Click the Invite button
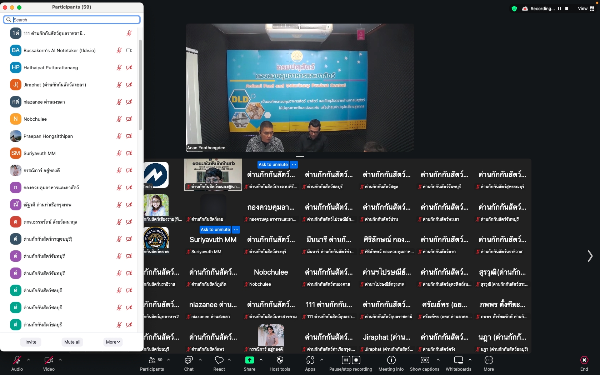The width and height of the screenshot is (600, 375). (31, 342)
